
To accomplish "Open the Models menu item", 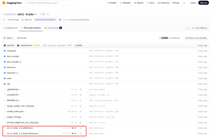I will [112, 3].
